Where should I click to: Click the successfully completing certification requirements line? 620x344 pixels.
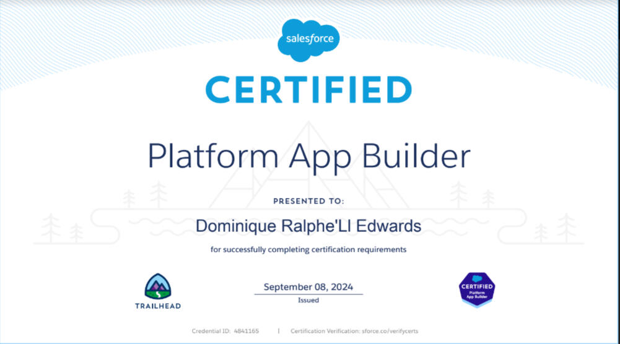[x=308, y=250]
